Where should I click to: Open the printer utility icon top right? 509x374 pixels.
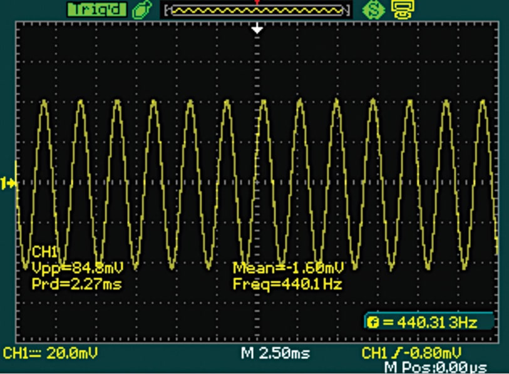pos(404,9)
